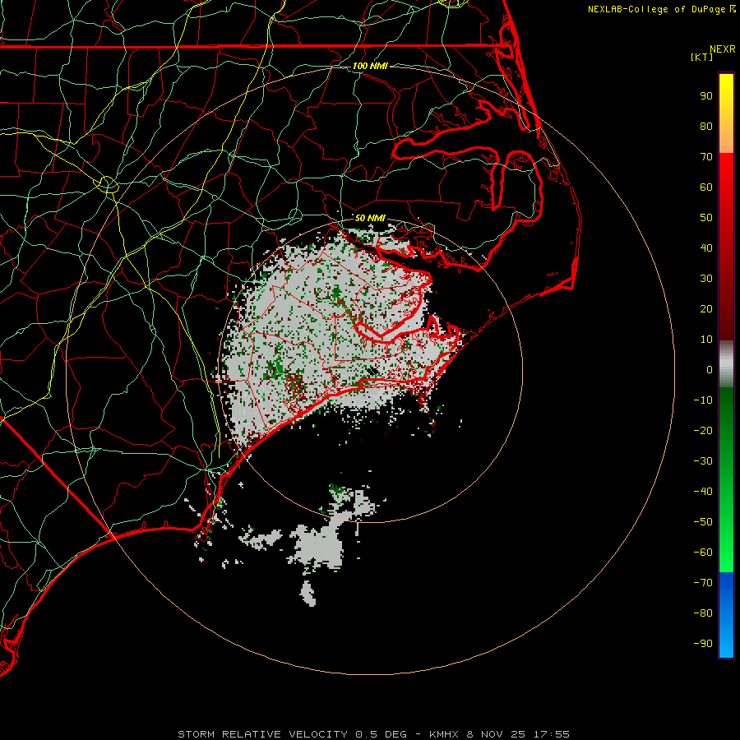The height and width of the screenshot is (740, 740).
Task: Click the NEXR label near the color scale
Action: (x=723, y=49)
